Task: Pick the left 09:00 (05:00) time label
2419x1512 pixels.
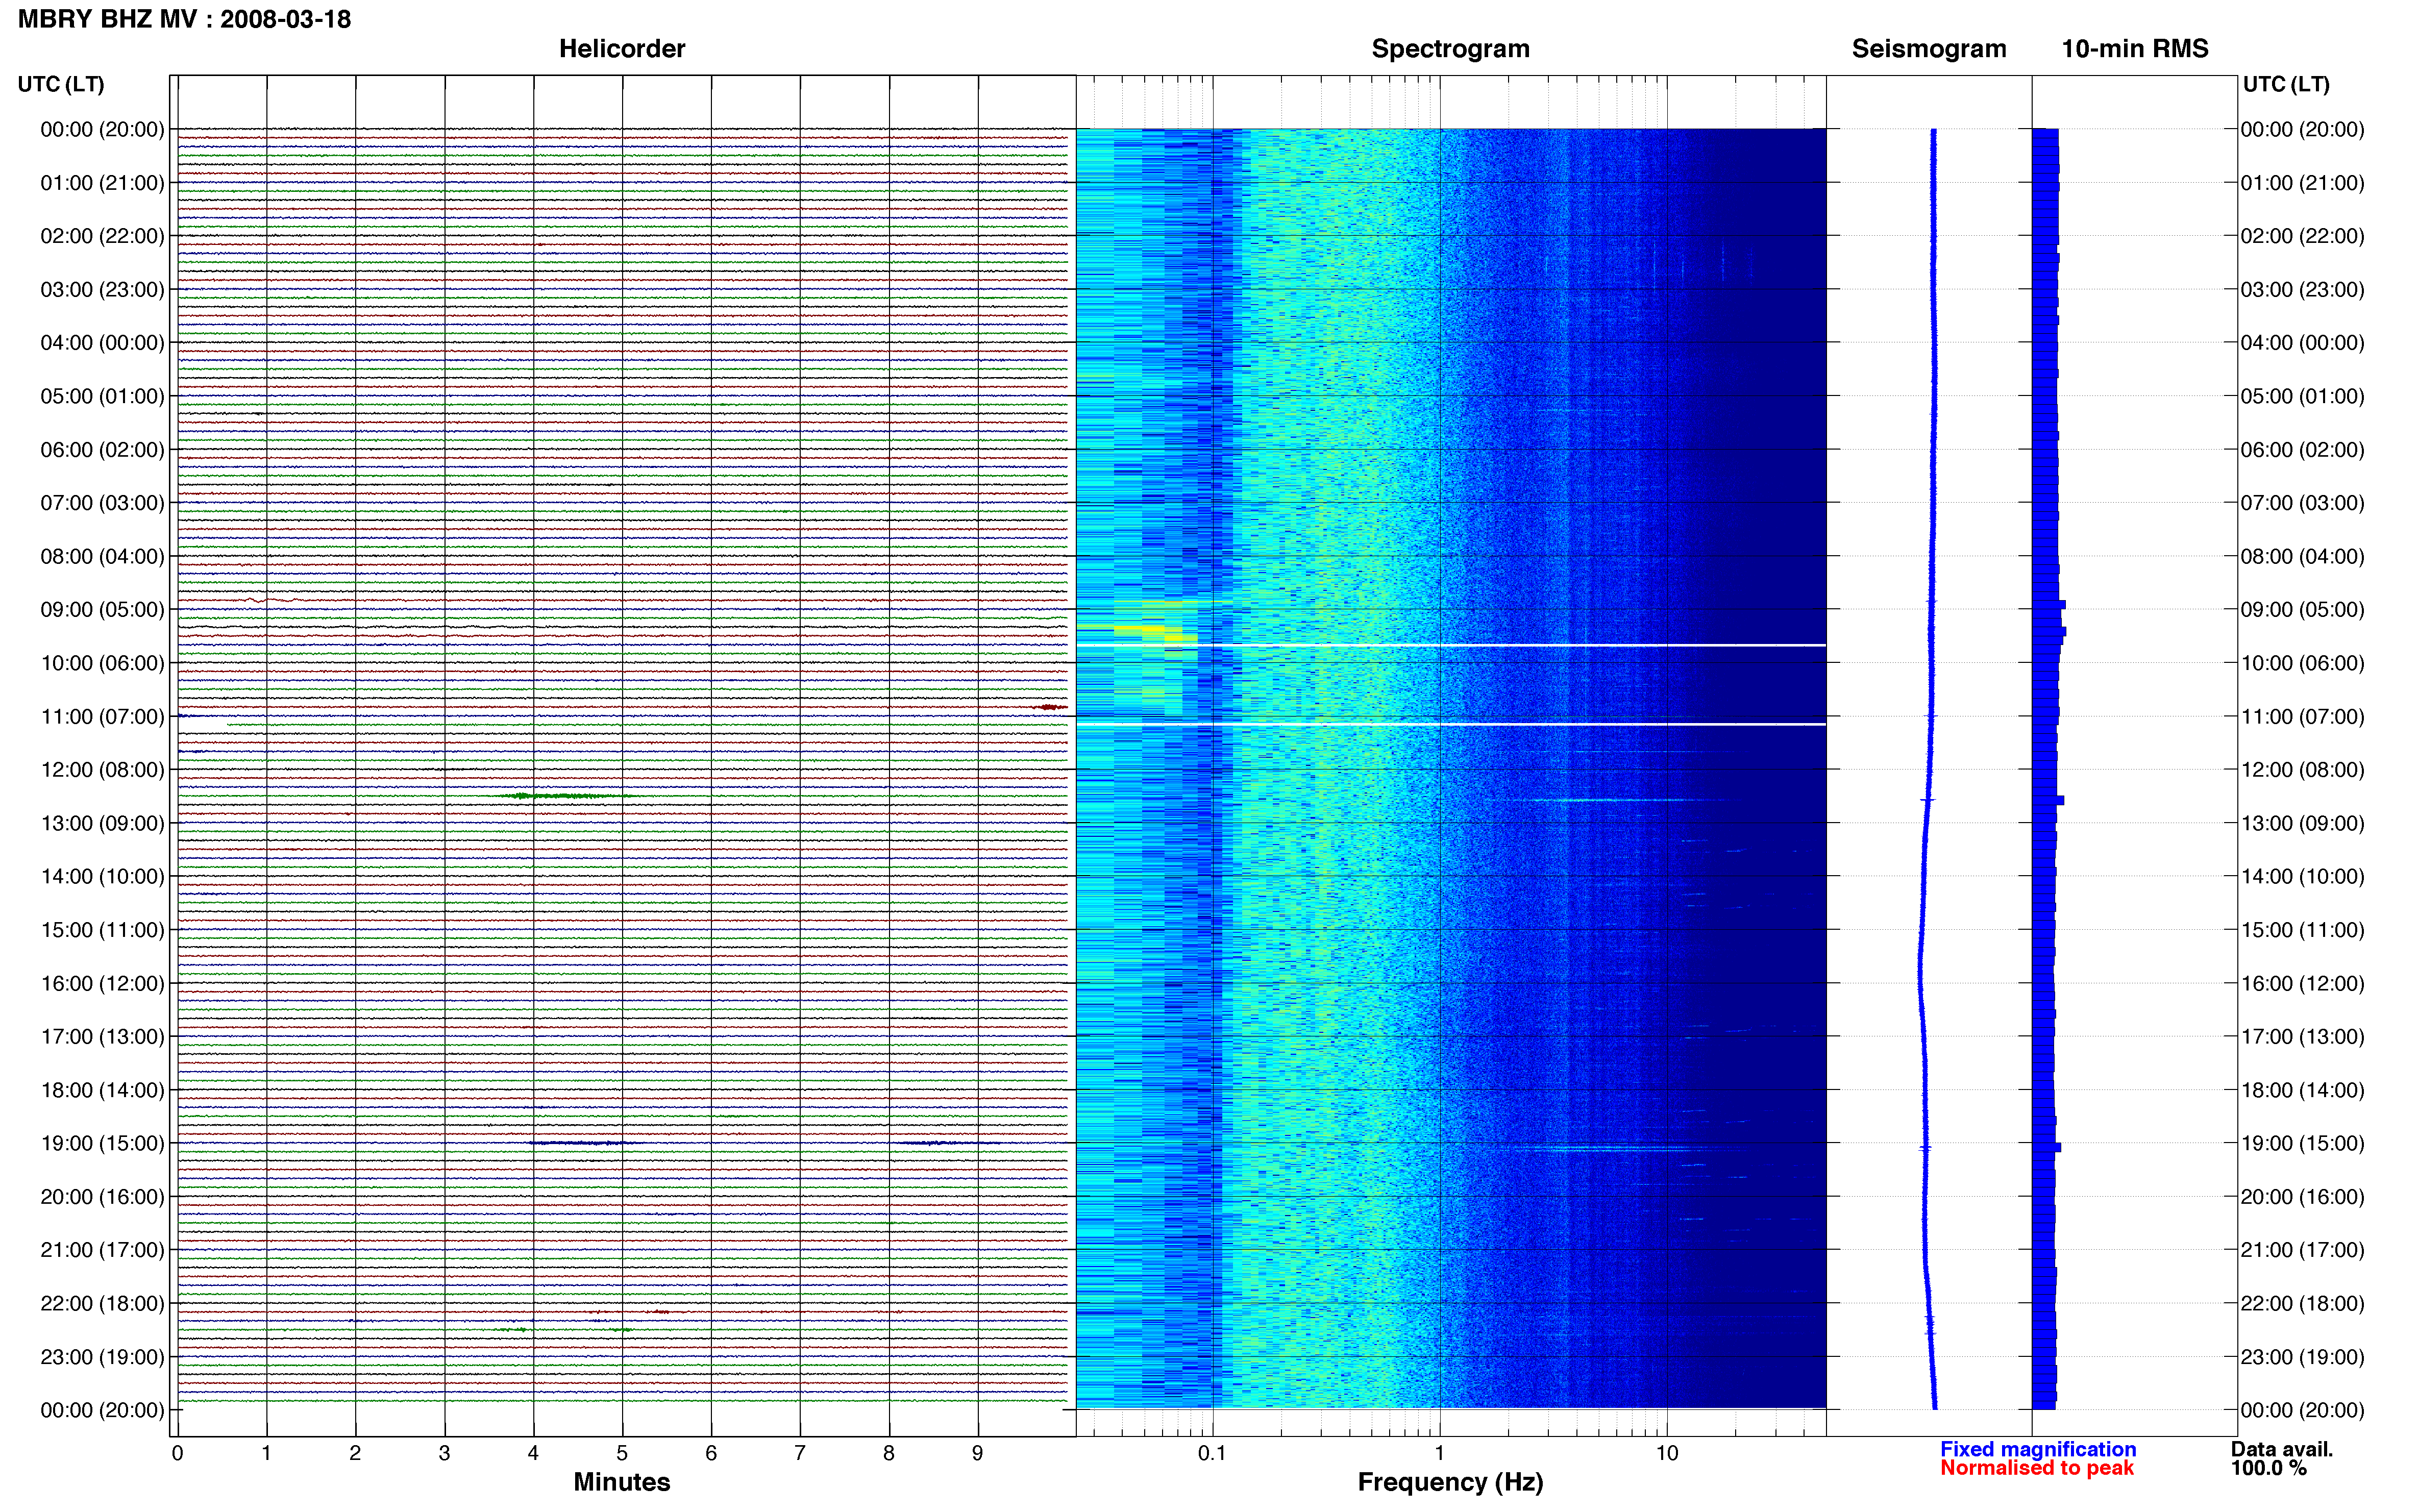Action: 102,610
